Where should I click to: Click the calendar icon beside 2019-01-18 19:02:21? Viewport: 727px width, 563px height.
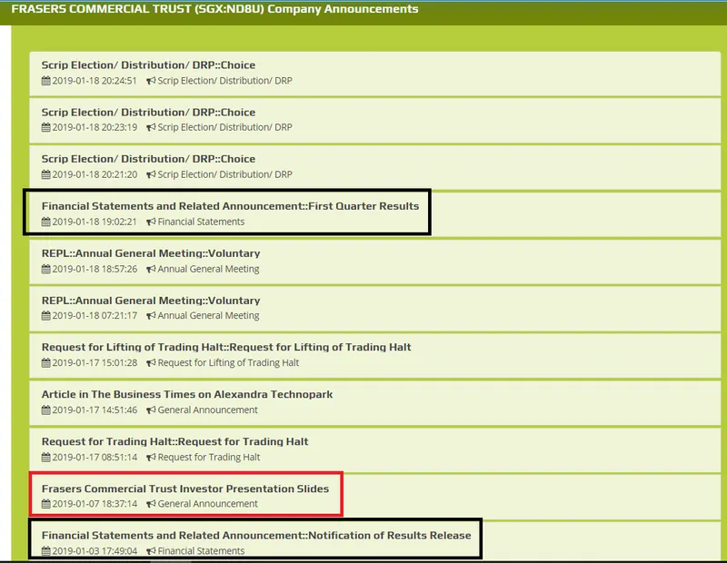(46, 222)
